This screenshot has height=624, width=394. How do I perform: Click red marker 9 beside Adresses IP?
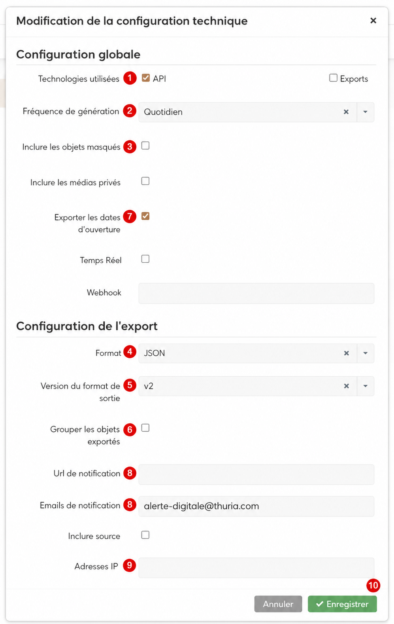pos(130,565)
